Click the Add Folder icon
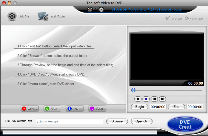208x136 pixels. click(43, 16)
